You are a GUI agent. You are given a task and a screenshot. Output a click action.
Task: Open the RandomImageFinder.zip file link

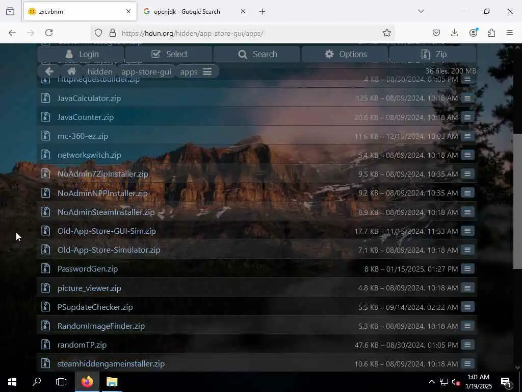[x=101, y=326]
